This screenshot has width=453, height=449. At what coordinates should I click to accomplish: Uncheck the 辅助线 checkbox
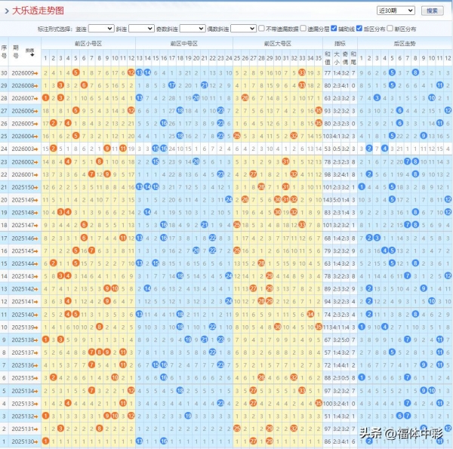pos(334,28)
